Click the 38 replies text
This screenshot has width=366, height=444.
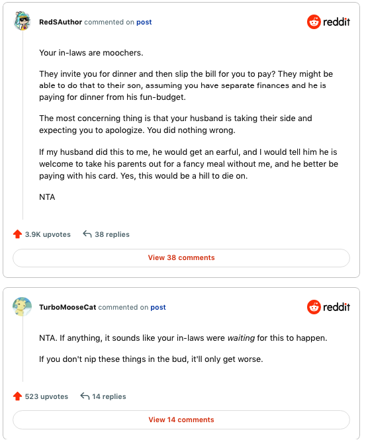tap(112, 234)
